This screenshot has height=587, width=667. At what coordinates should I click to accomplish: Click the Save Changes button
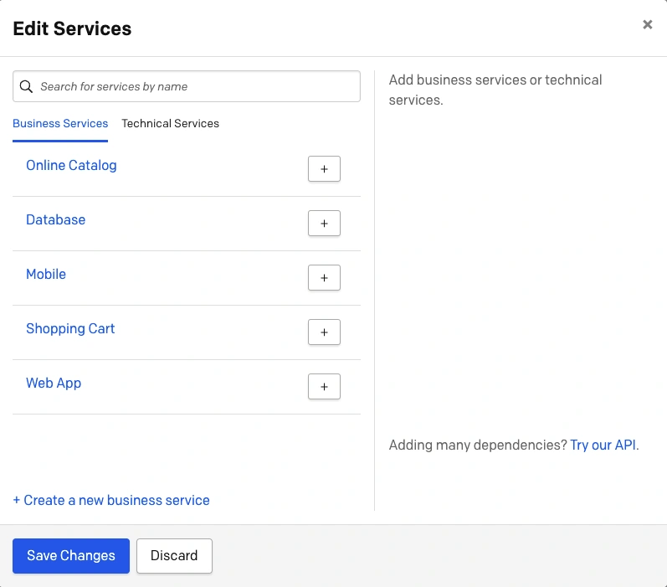[71, 556]
